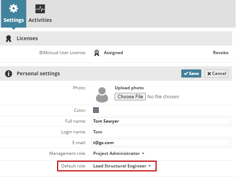Click the 'No file chosen' text
This screenshot has width=236, height=180.
pyautogui.click(x=163, y=96)
